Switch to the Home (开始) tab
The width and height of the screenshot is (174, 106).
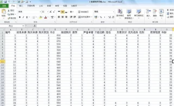pyautogui.click(x=13, y=6)
